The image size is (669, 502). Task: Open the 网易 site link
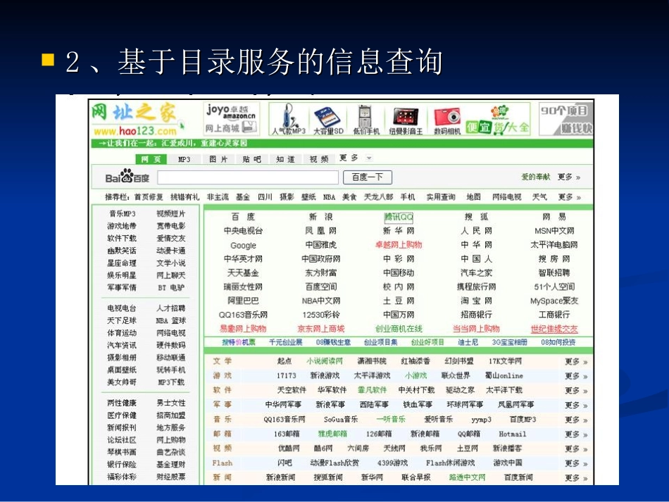pyautogui.click(x=554, y=217)
